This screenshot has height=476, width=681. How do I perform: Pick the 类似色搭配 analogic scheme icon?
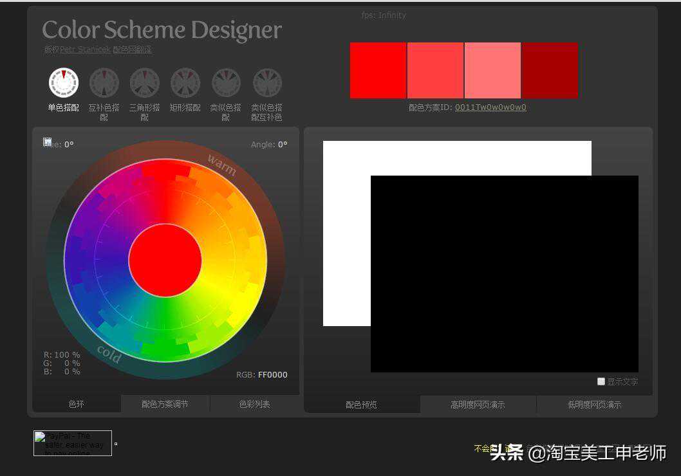click(x=226, y=83)
